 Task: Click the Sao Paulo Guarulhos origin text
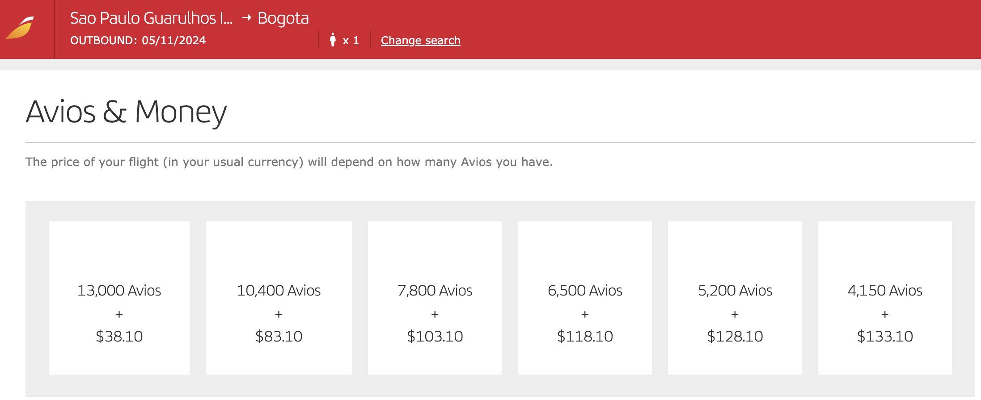pos(152,18)
